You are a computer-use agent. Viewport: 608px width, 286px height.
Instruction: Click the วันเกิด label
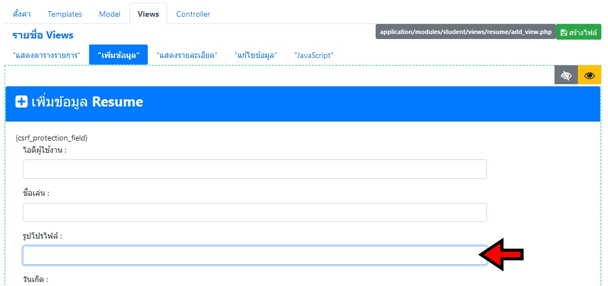click(35, 279)
